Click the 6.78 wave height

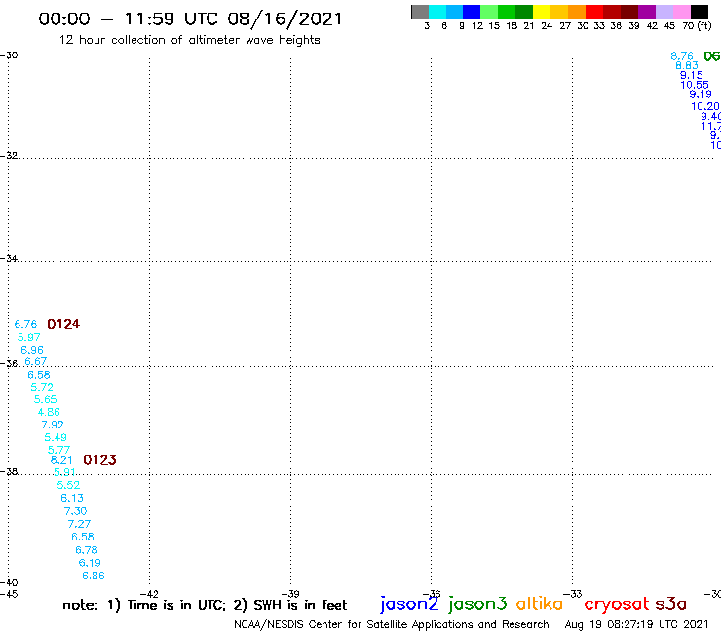[87, 550]
